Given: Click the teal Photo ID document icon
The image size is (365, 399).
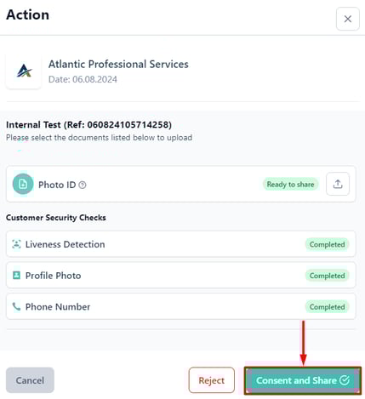Looking at the screenshot, I should pyautogui.click(x=23, y=184).
